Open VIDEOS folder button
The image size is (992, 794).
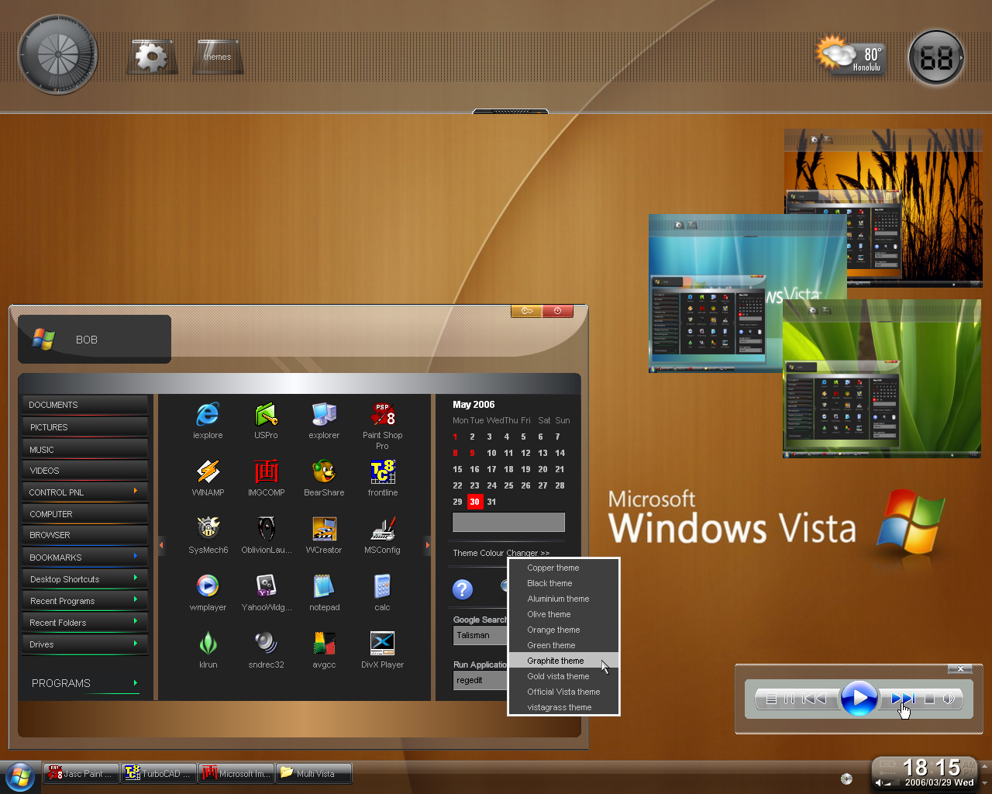coord(84,470)
